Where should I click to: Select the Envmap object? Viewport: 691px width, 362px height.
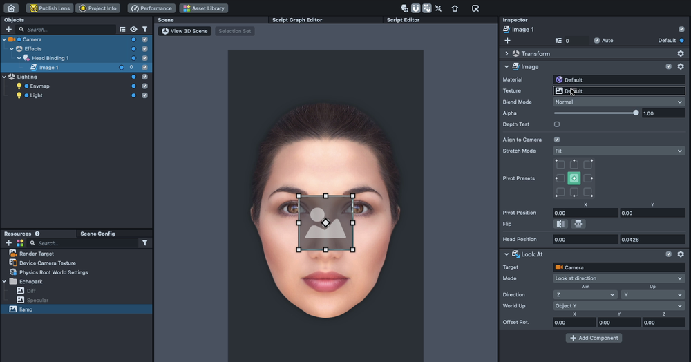click(39, 86)
